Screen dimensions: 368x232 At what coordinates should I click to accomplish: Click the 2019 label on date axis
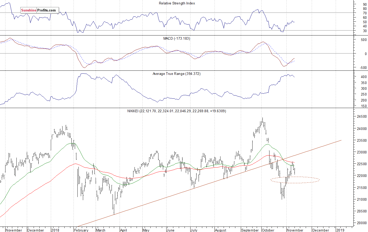(x=340, y=230)
